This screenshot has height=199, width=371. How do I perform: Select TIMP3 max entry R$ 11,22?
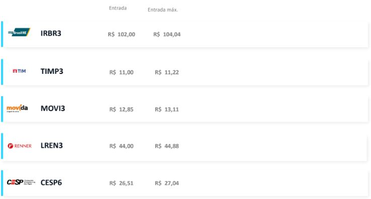167,72
